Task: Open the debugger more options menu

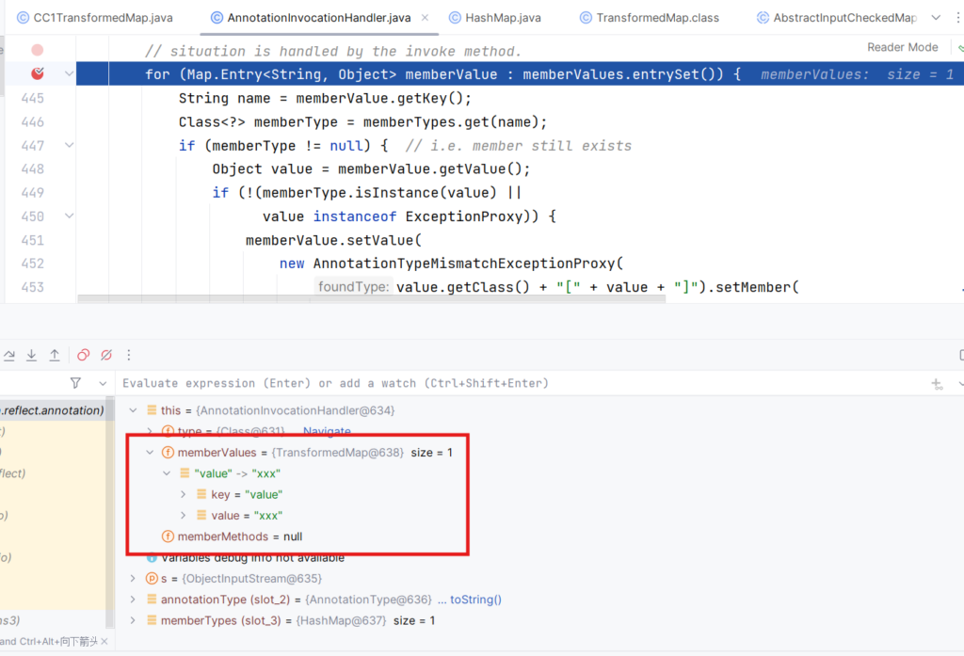Action: [x=129, y=355]
